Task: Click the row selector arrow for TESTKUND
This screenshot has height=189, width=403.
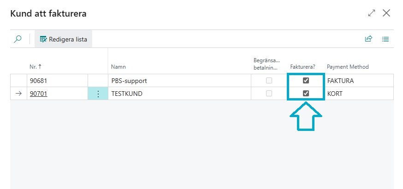Action: point(18,94)
